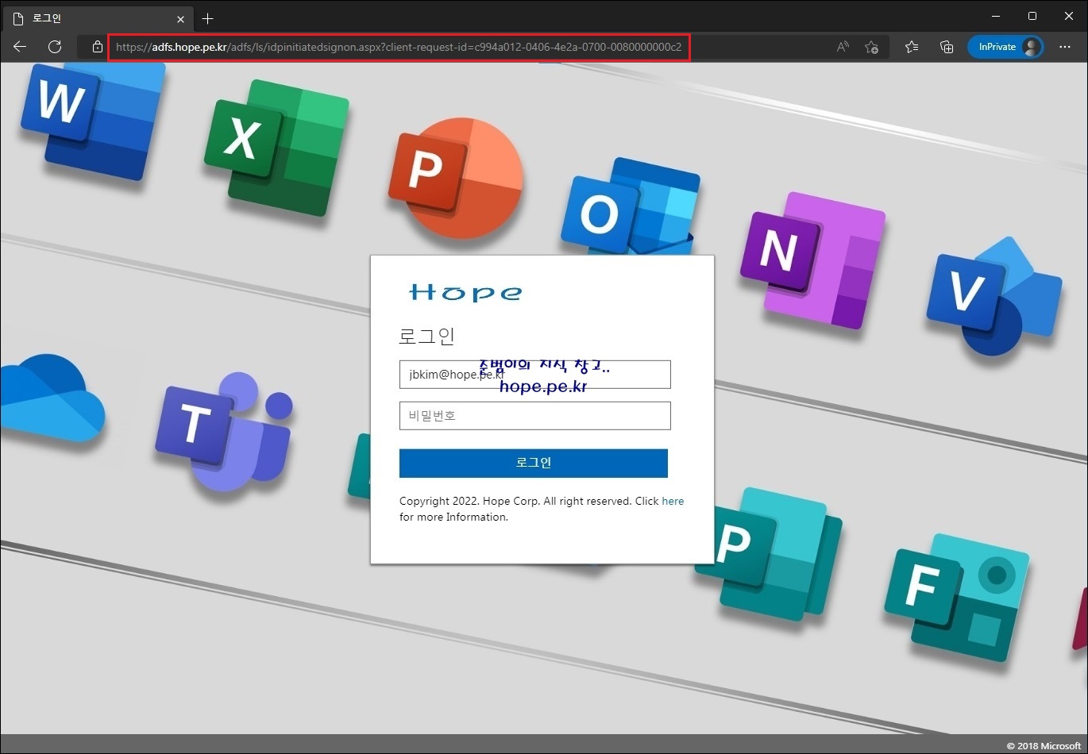Add this page to favorites star icon
The image size is (1088, 754).
coord(871,47)
